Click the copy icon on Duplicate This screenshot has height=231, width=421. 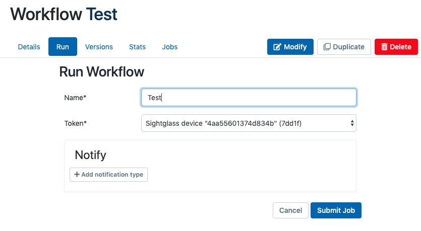pyautogui.click(x=327, y=47)
